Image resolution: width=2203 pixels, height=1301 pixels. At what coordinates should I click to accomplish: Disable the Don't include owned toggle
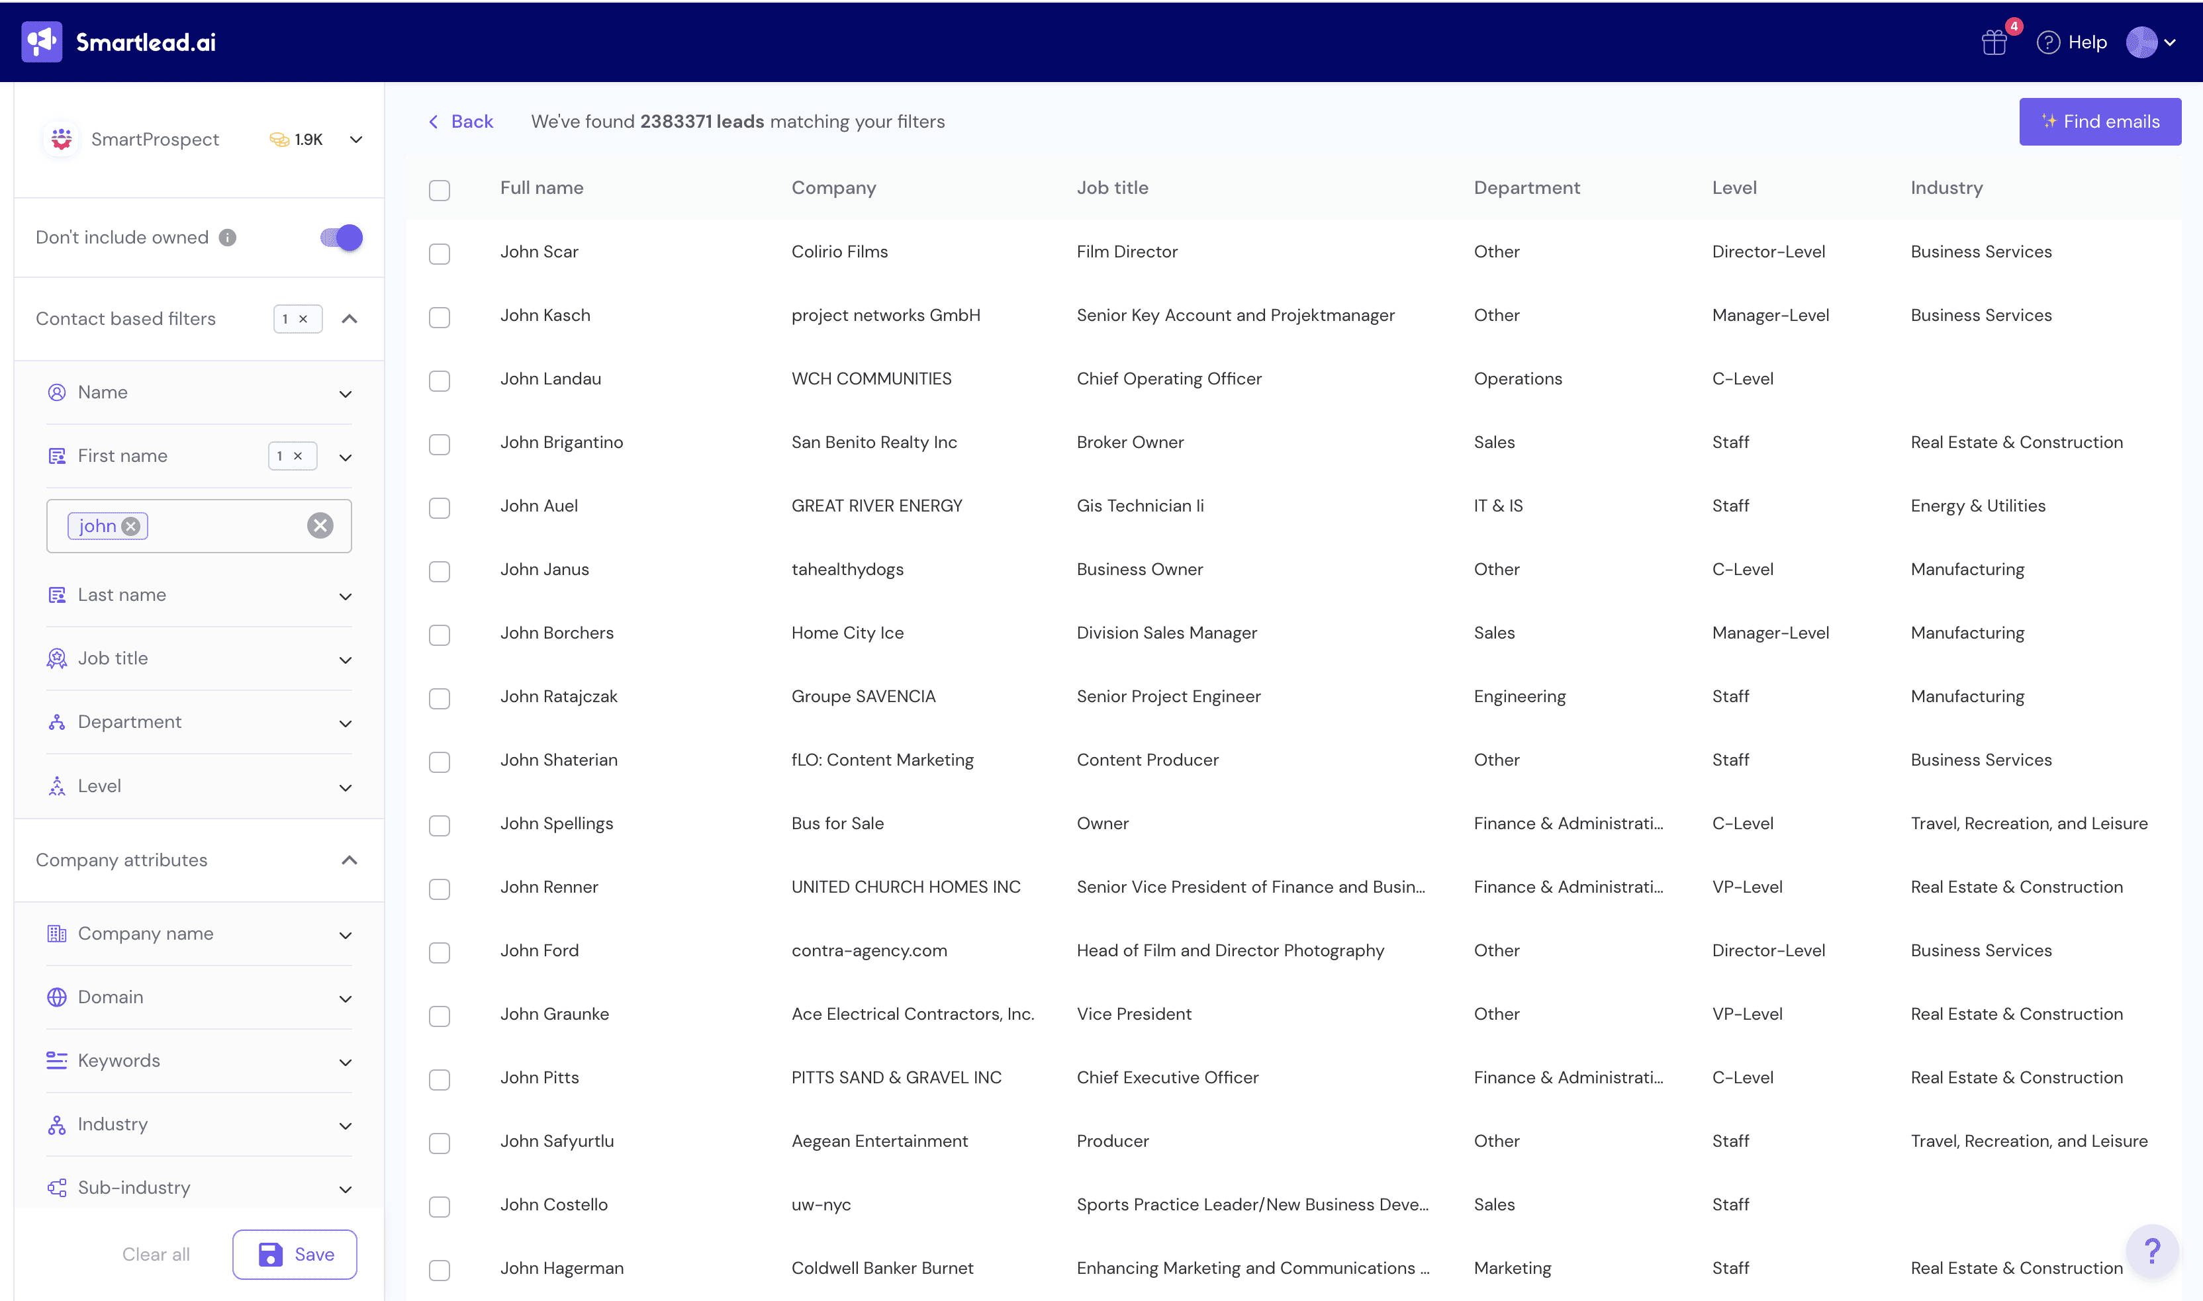coord(340,237)
